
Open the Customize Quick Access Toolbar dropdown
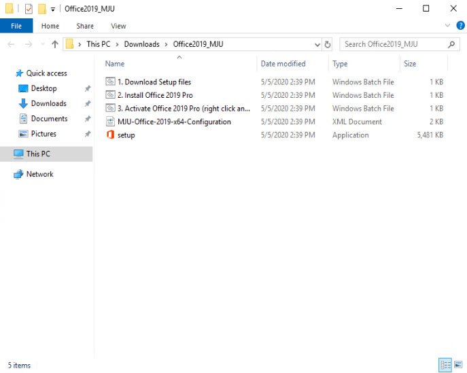pos(53,9)
